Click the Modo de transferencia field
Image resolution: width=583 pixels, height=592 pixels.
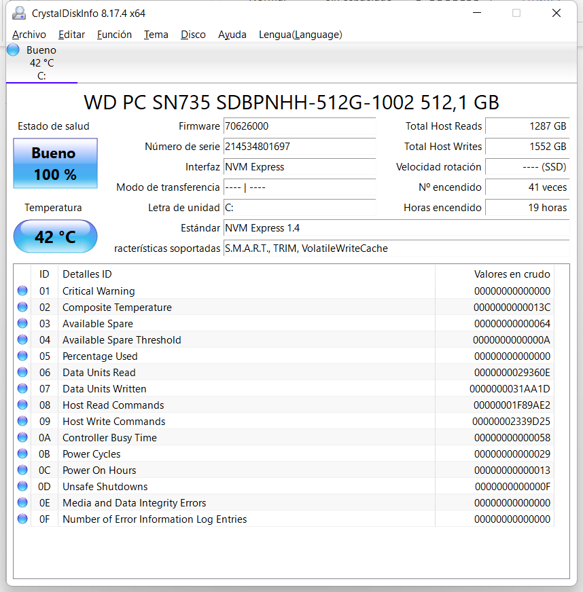[x=300, y=187]
